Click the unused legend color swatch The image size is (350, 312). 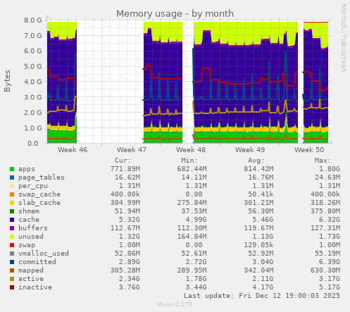click(12, 237)
